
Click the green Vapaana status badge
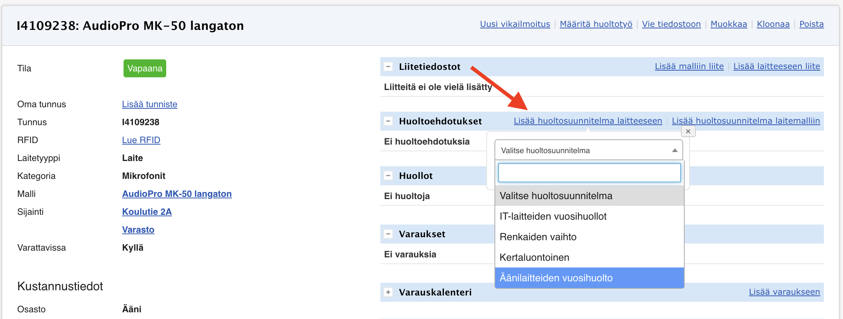(x=145, y=68)
